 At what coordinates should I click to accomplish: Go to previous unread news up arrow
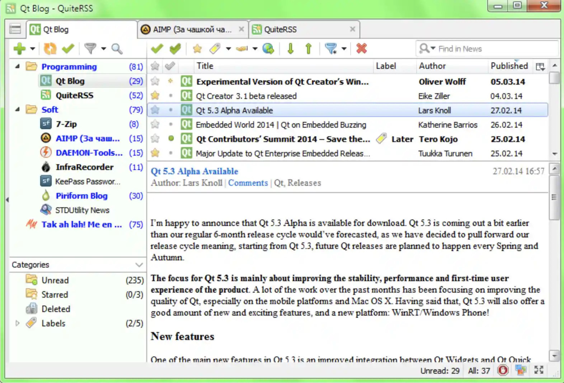309,48
